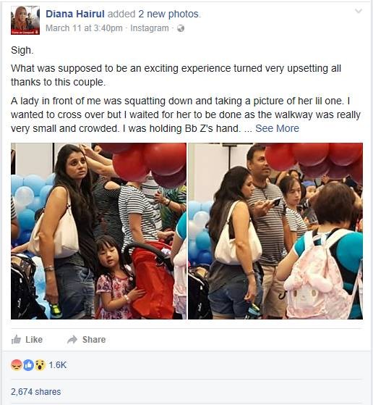Open the 2,674 shares link
The width and height of the screenshot is (373, 405).
pyautogui.click(x=36, y=392)
